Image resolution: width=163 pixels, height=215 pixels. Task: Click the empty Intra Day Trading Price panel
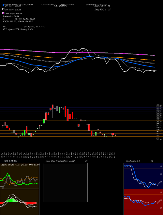tap(65, 182)
